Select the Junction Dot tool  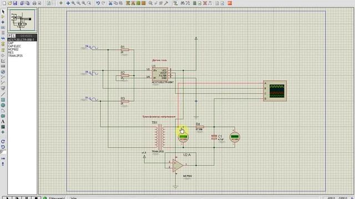(3, 22)
